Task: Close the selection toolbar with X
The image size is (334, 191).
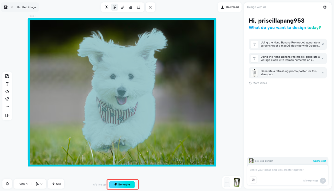Action: (x=151, y=7)
